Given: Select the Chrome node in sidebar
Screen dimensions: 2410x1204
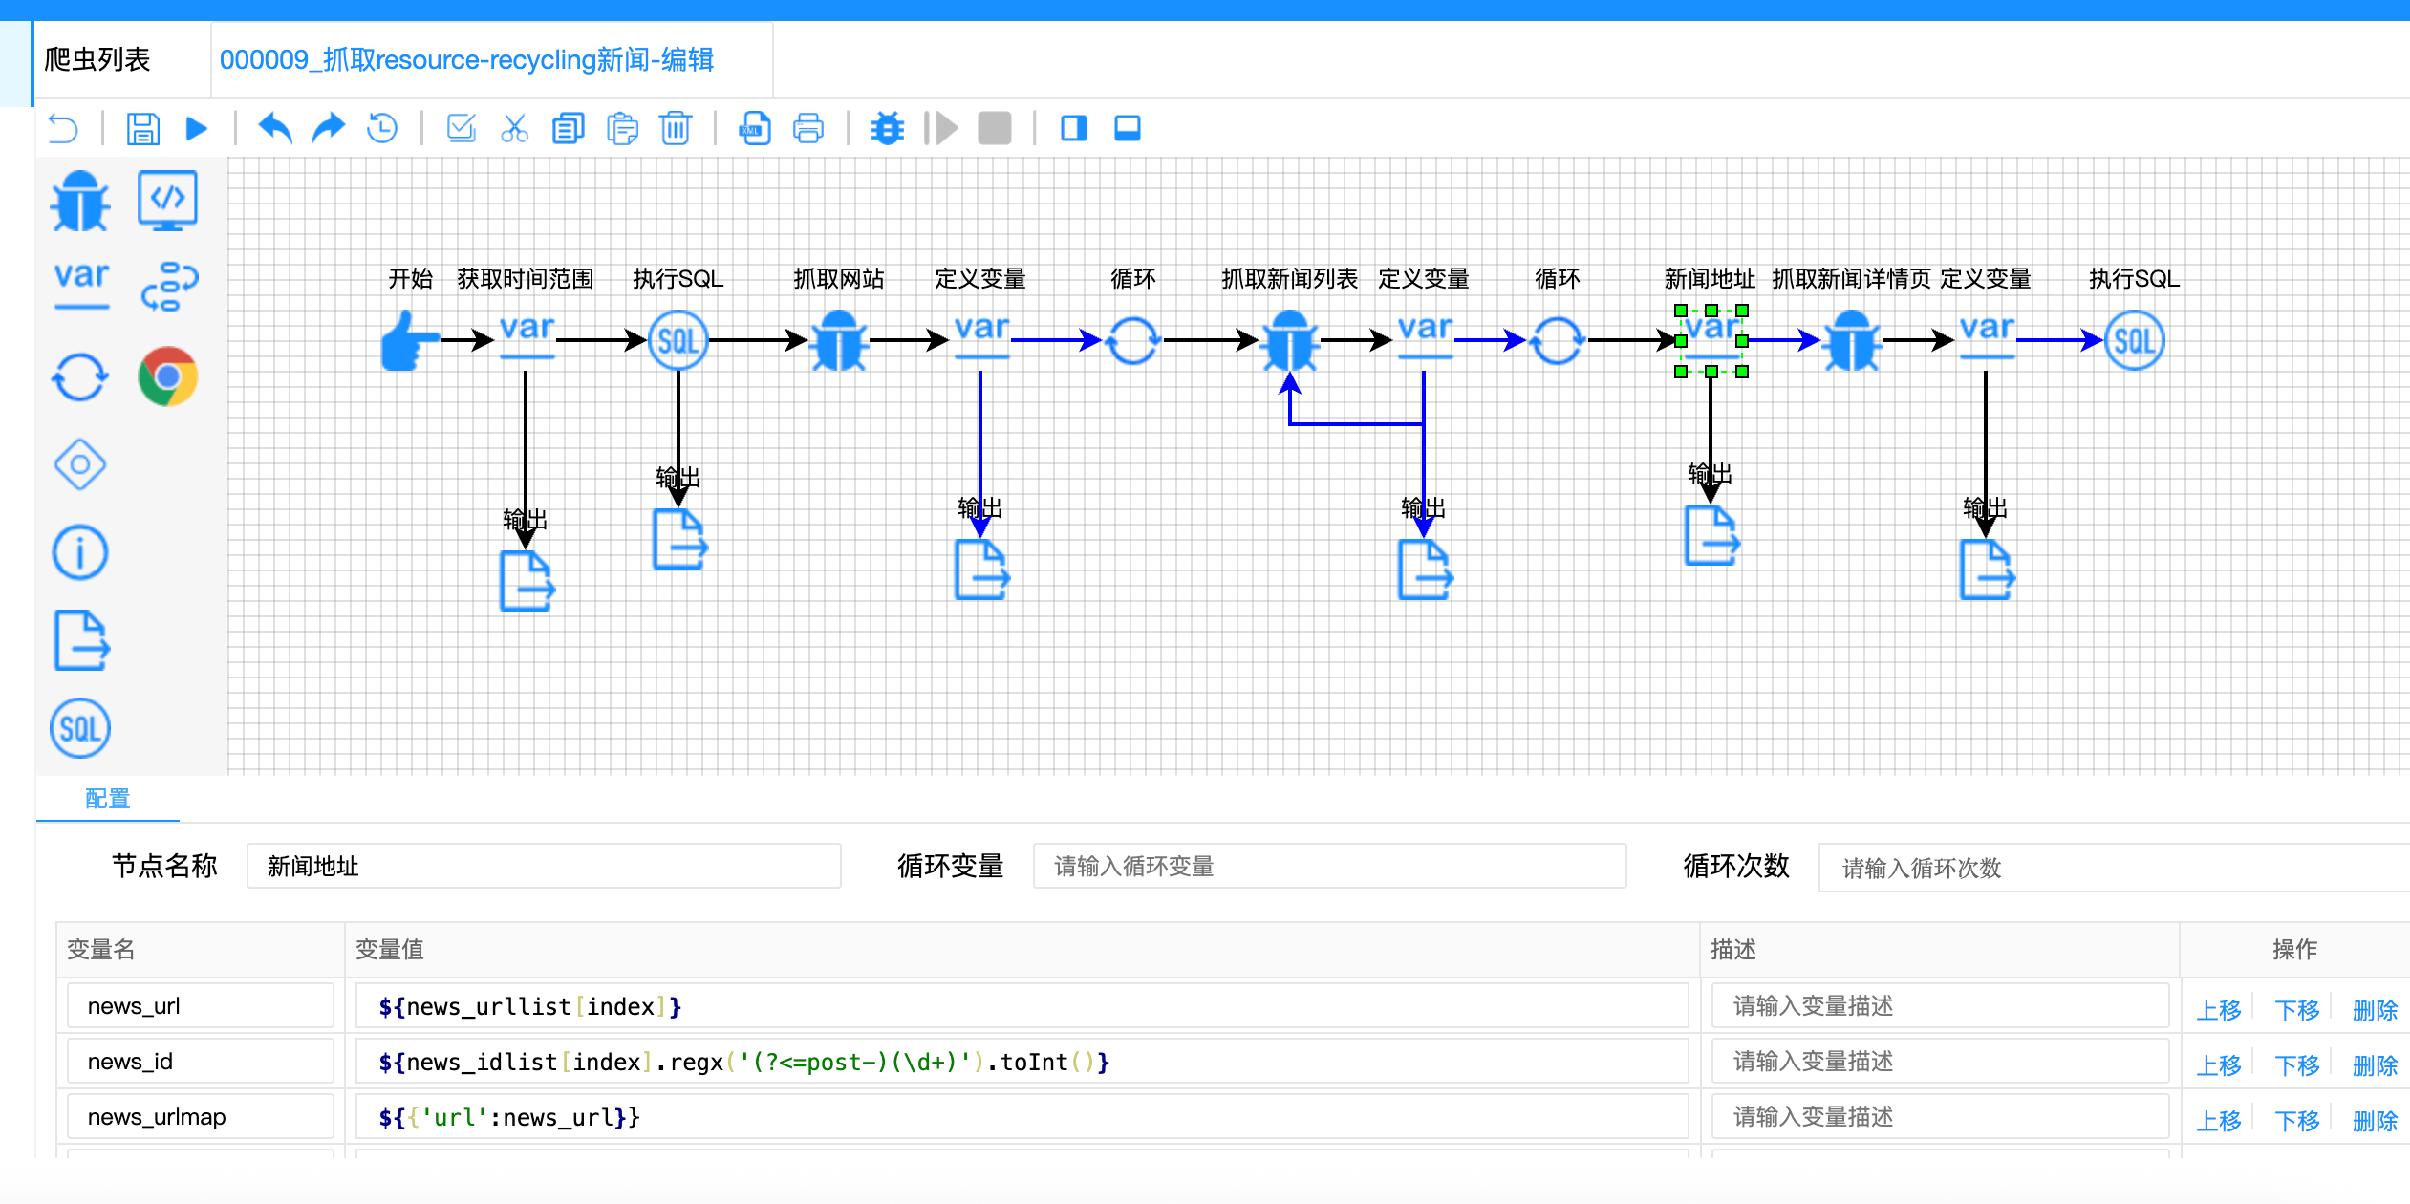Looking at the screenshot, I should pos(167,376).
